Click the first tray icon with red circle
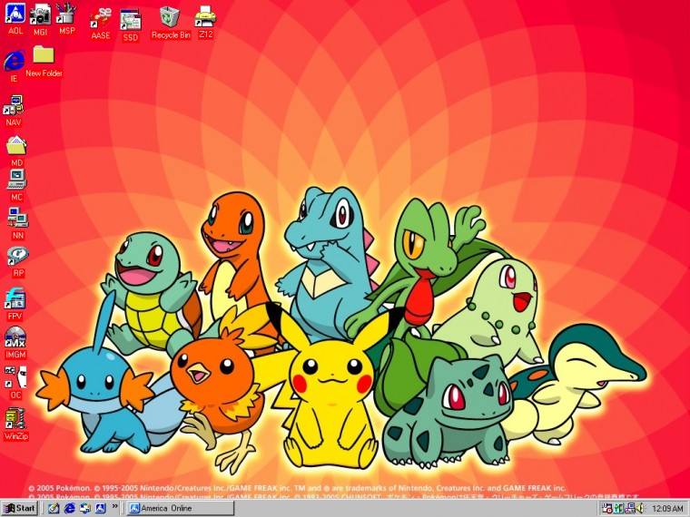The height and width of the screenshot is (517, 690). pyautogui.click(x=606, y=509)
